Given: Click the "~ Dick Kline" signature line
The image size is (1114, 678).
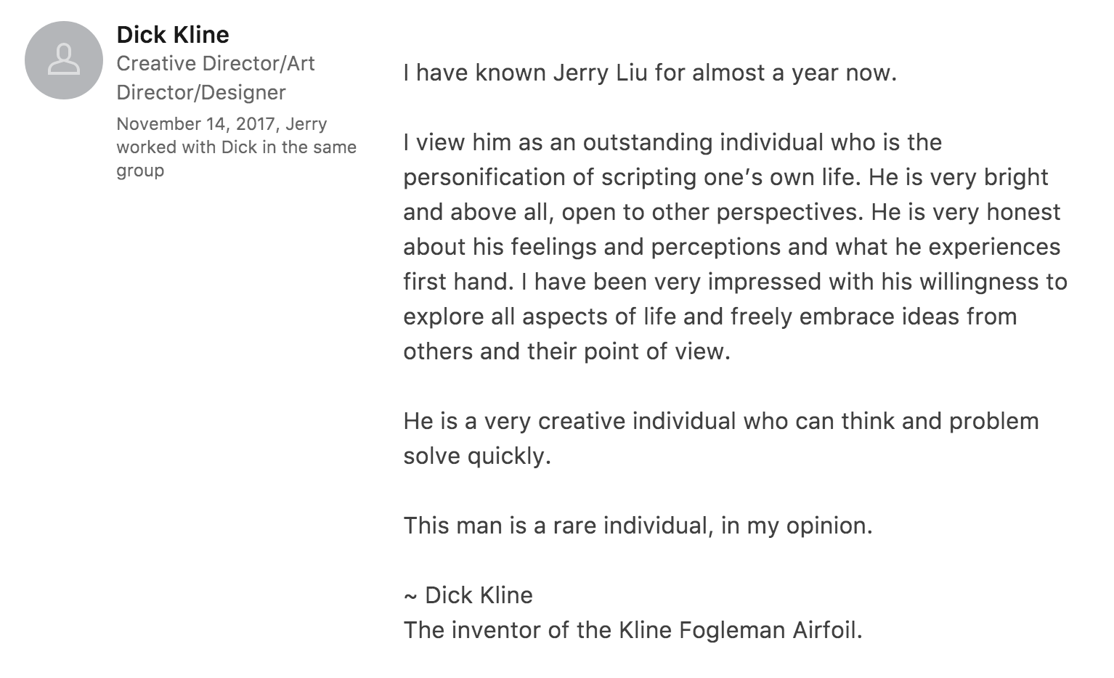Looking at the screenshot, I should tap(468, 595).
